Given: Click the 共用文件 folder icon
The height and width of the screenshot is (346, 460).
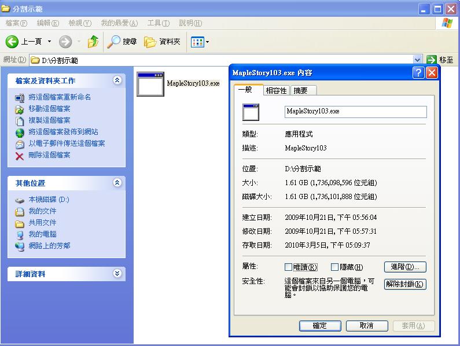Looking at the screenshot, I should [20, 223].
